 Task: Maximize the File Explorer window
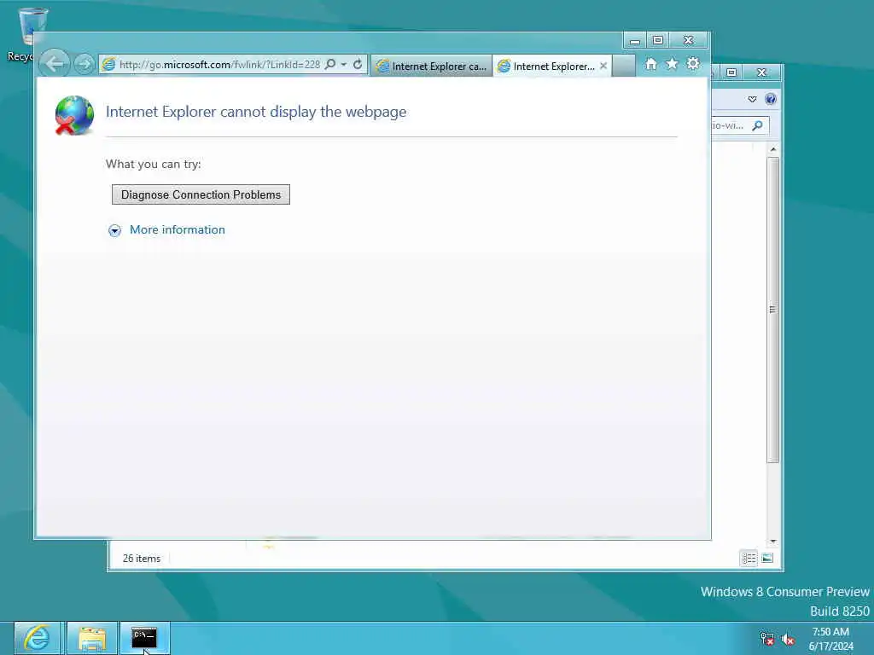[x=731, y=72]
